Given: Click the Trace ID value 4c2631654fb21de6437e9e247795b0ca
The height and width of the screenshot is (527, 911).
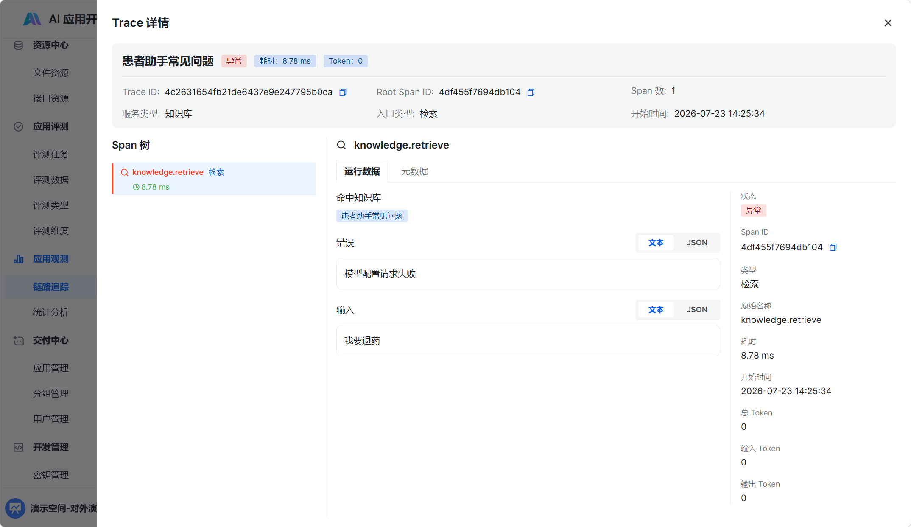Looking at the screenshot, I should (249, 92).
